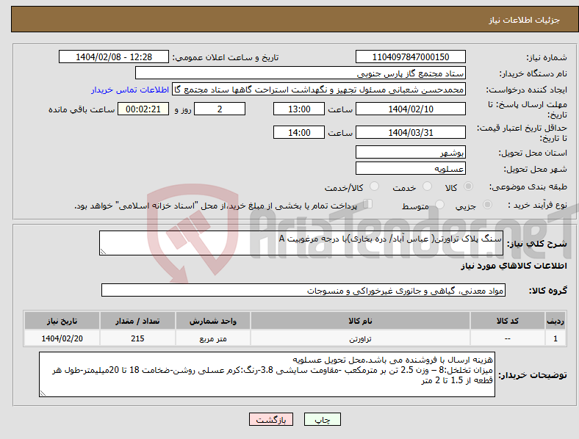This screenshot has width=579, height=439.
Task: Click the price validity date 1404/03/31
Action: point(410,132)
